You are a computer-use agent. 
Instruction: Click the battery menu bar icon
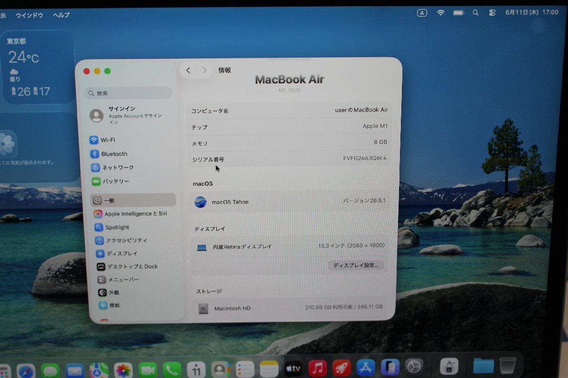[x=458, y=13]
